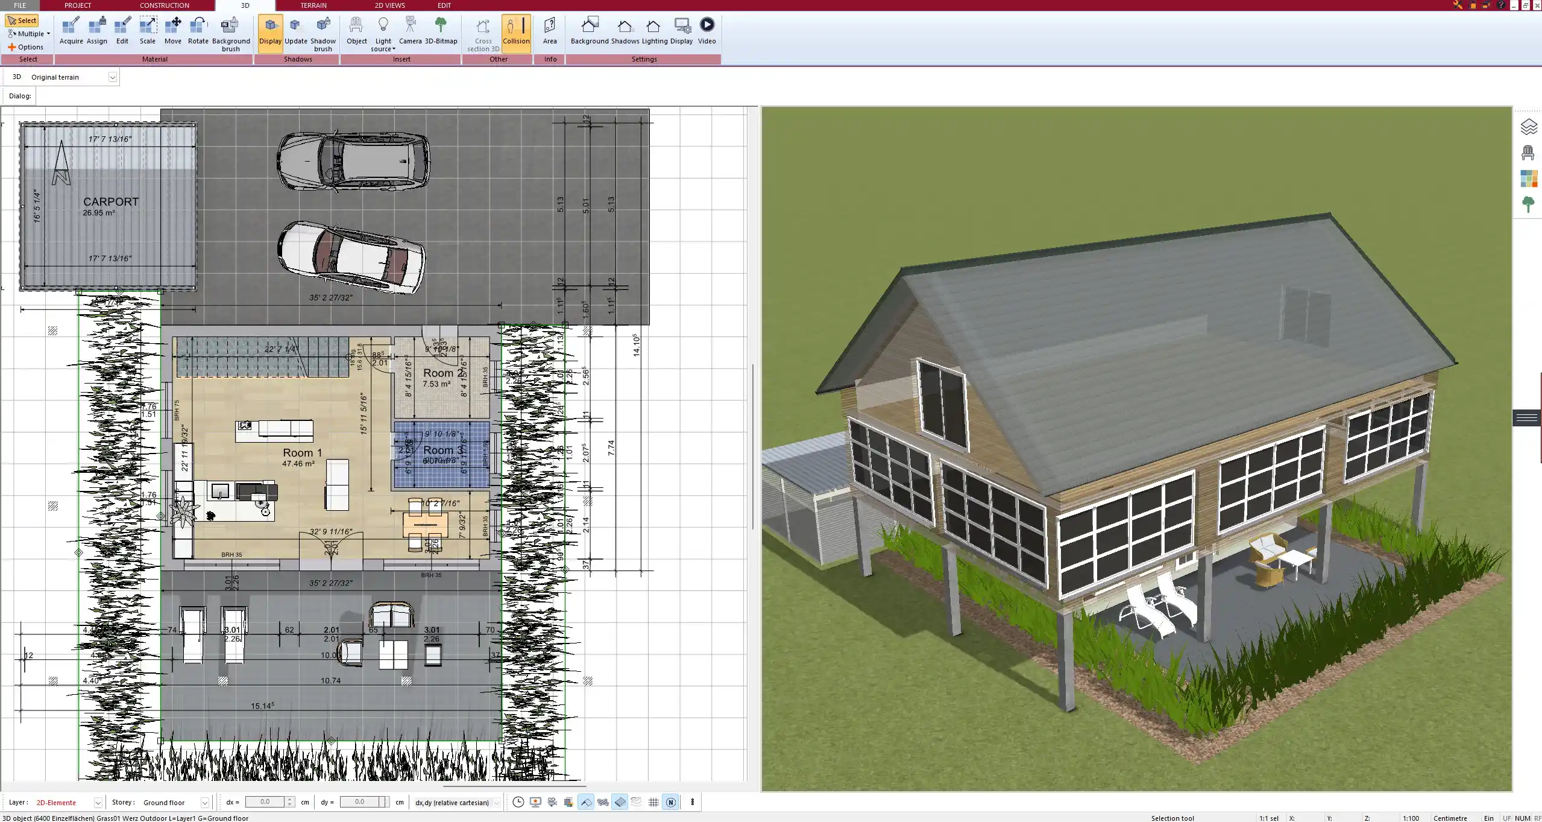Choose the Camera insert tool
The height and width of the screenshot is (822, 1542).
tap(410, 31)
